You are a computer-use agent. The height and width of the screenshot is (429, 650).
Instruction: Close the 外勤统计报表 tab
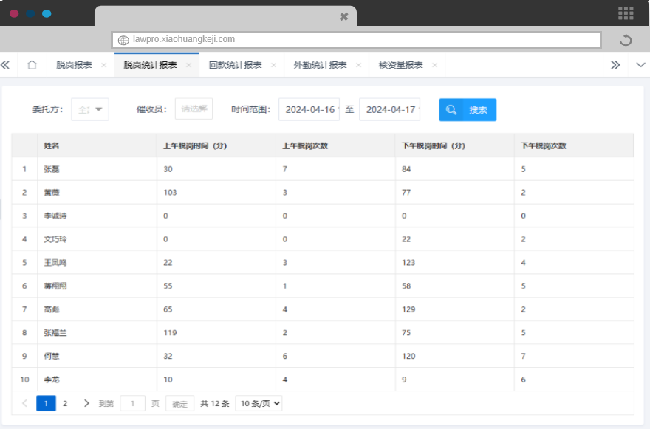[358, 65]
